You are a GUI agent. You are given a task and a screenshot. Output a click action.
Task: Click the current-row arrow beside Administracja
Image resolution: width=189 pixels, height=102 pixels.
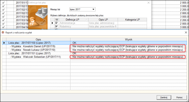point(52,23)
